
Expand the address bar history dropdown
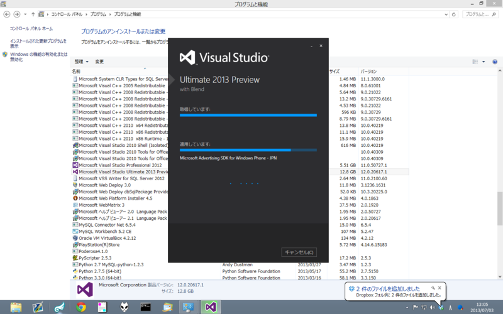(x=446, y=14)
